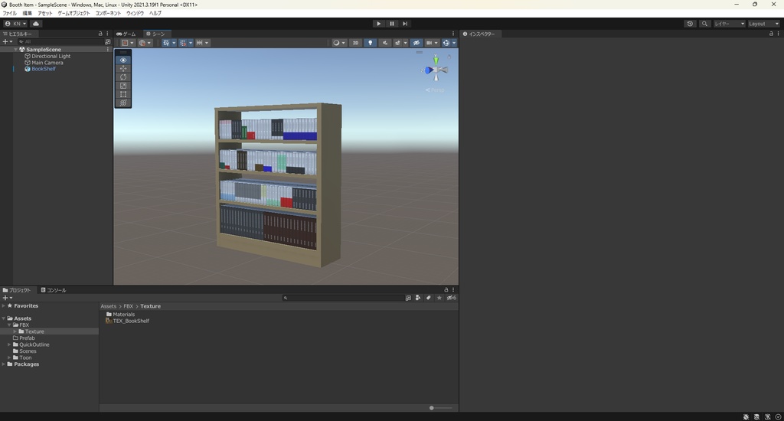Select the Move tool in scene tools
This screenshot has height=421, width=784.
point(123,68)
